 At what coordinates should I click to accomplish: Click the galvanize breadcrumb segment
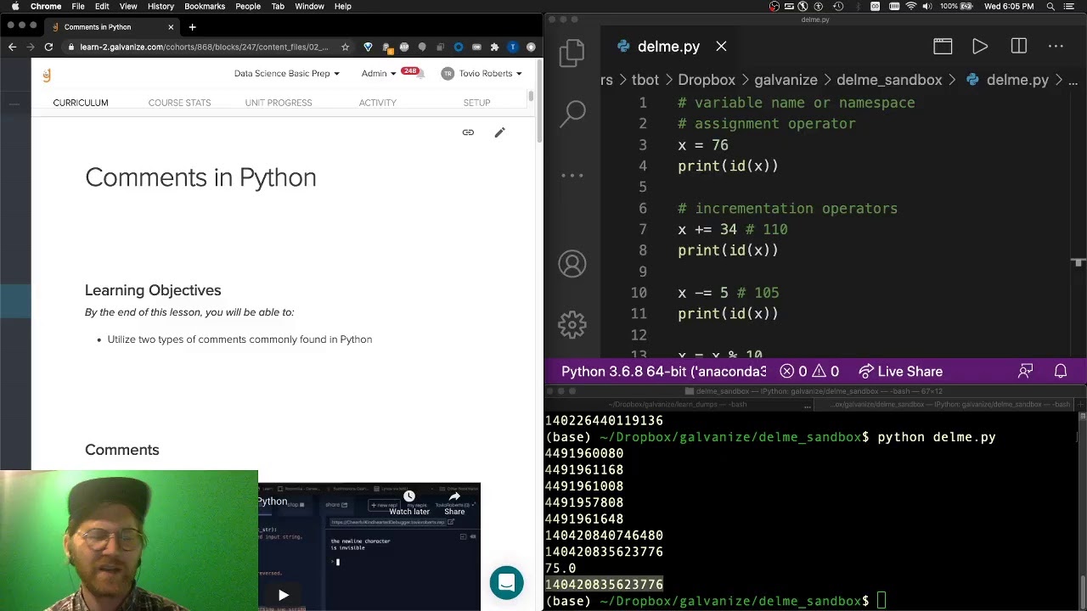(x=786, y=80)
